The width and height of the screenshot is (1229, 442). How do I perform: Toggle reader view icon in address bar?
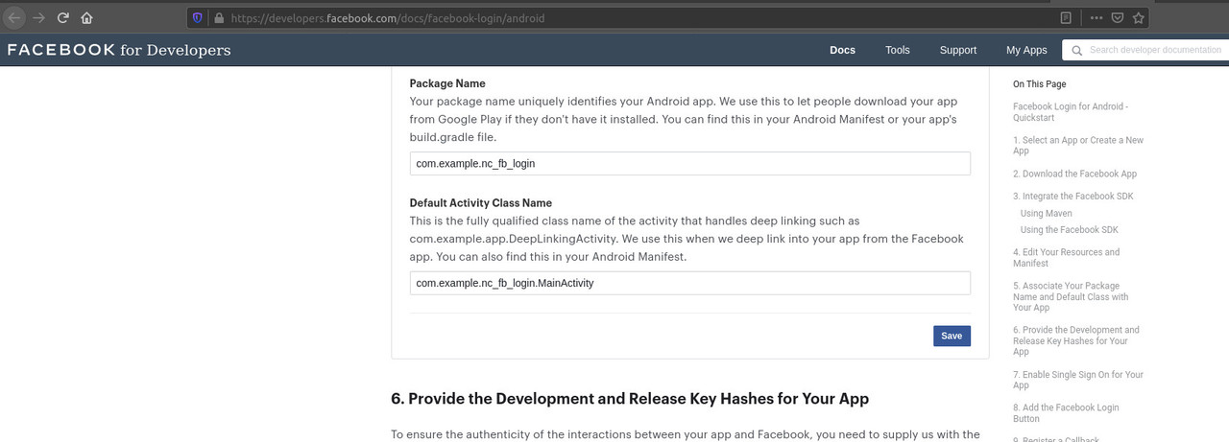coord(1066,17)
